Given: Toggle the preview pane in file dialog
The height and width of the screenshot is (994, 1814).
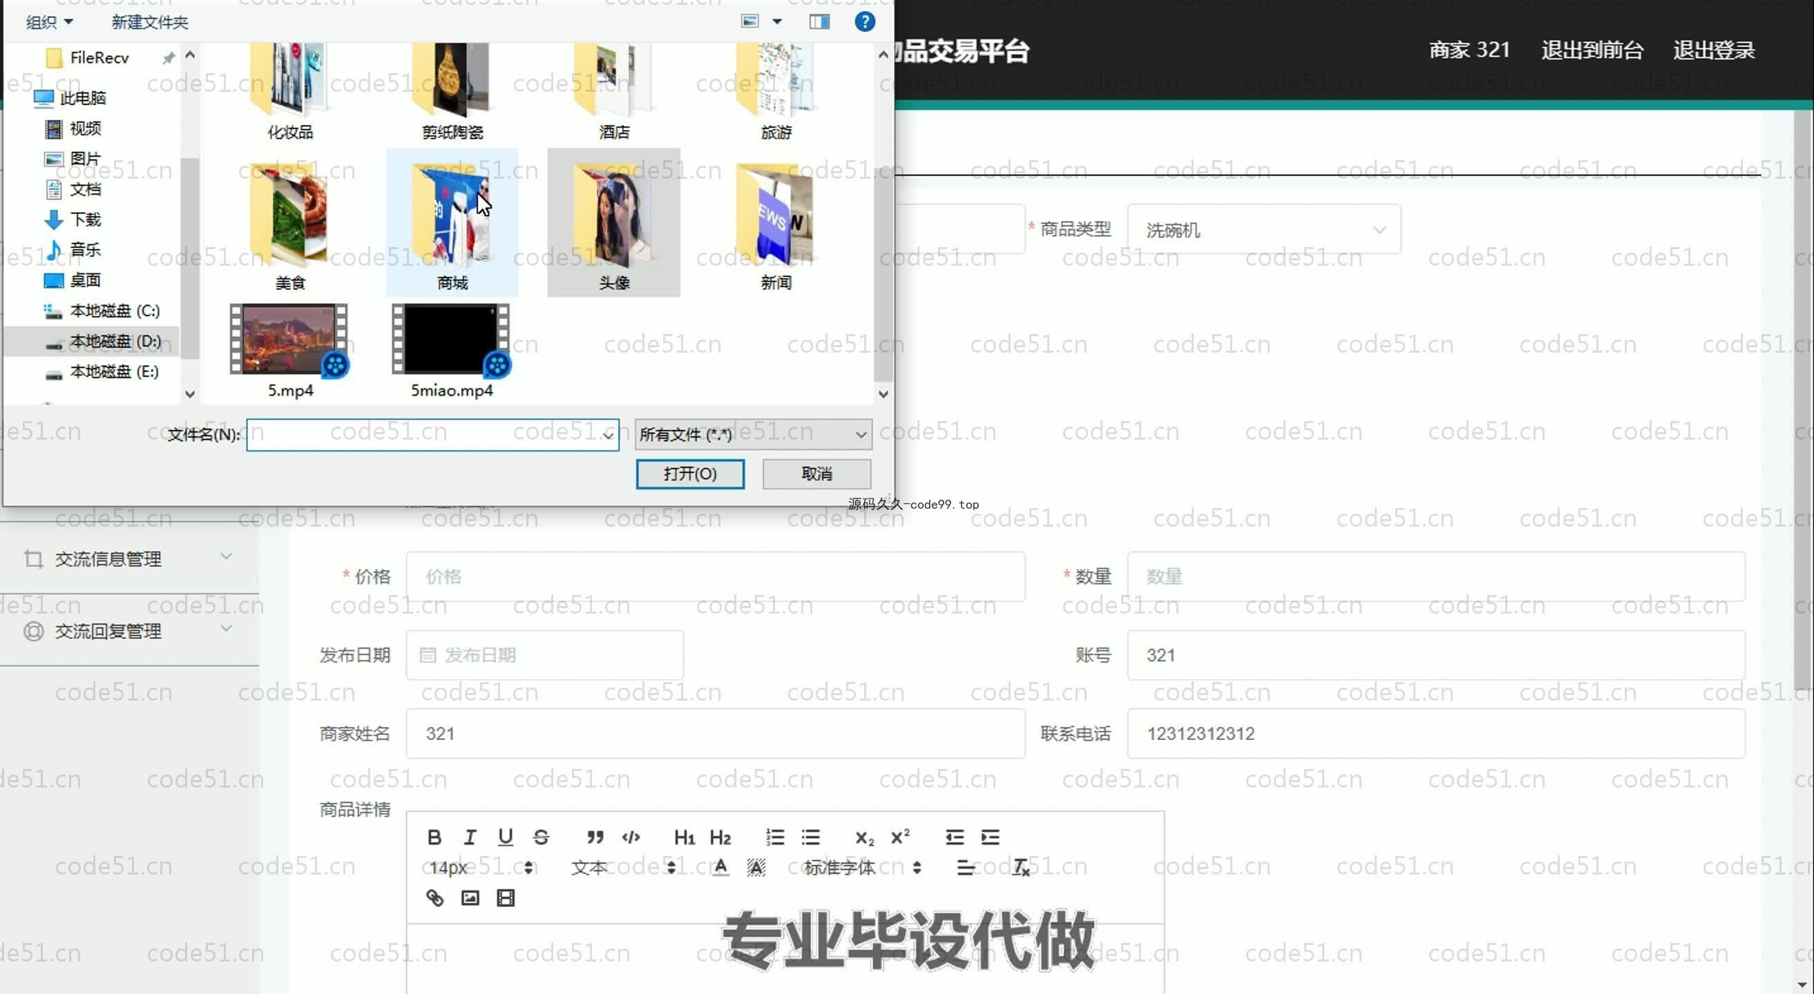Looking at the screenshot, I should pos(819,22).
